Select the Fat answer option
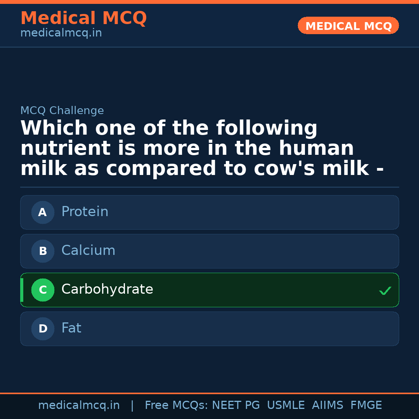This screenshot has height=419, width=419. pyautogui.click(x=209, y=329)
